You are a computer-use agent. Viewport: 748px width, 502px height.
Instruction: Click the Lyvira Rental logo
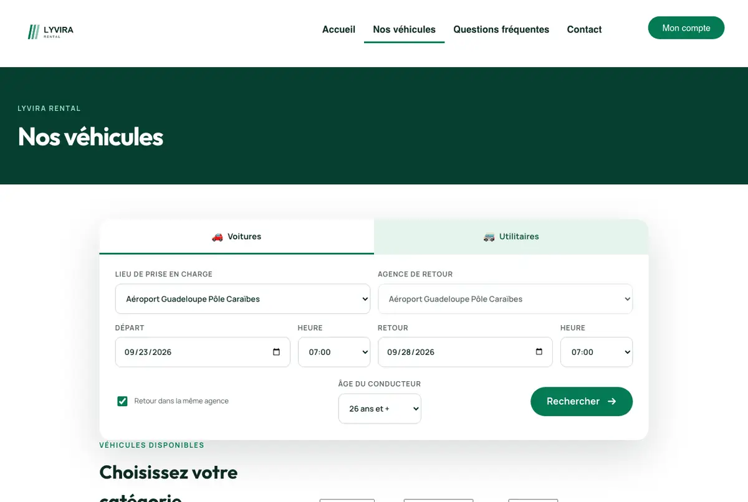(x=50, y=31)
